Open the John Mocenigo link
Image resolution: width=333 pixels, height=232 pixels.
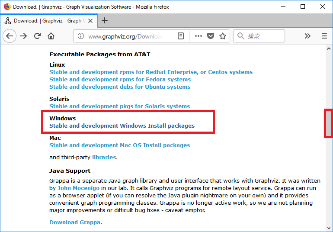click(79, 188)
